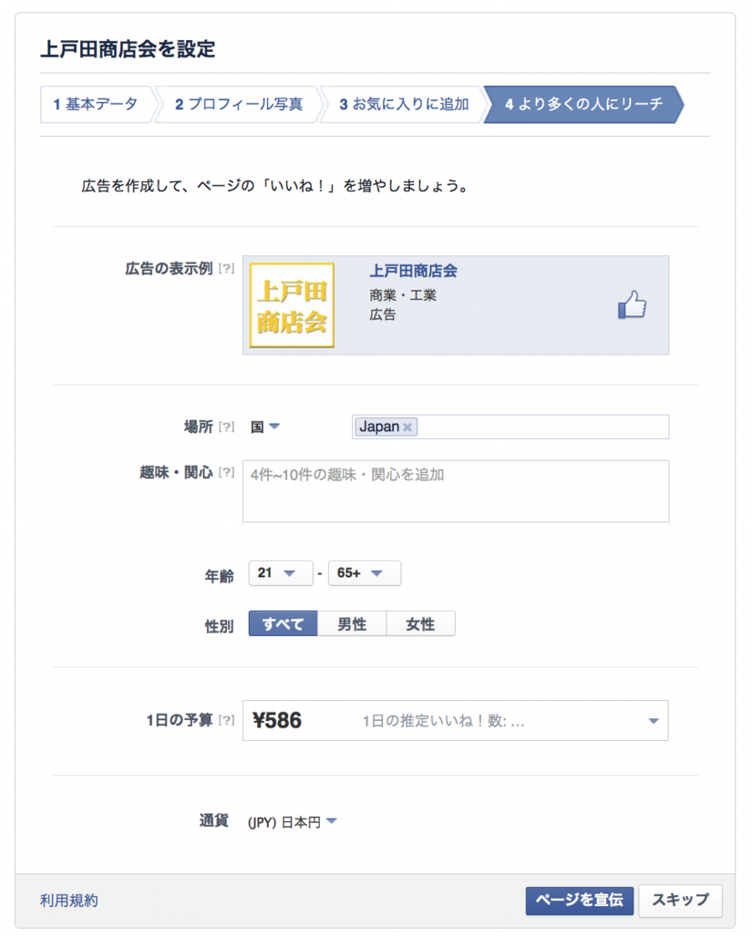Open the minimum age 21 dropdown
752x937 pixels.
[x=280, y=573]
